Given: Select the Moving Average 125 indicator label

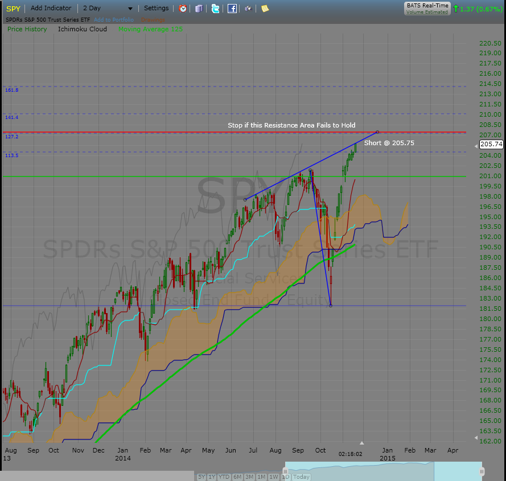Looking at the screenshot, I should click(150, 29).
